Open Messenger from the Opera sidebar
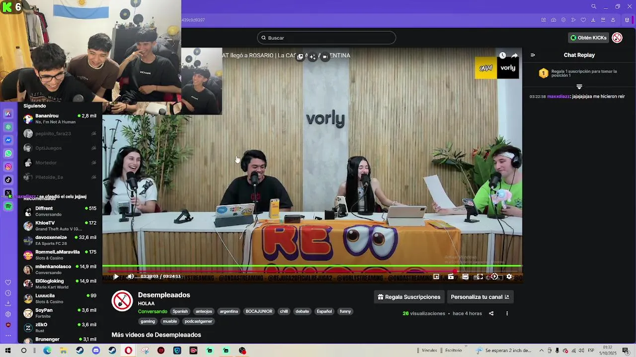This screenshot has width=636, height=357. tap(8, 140)
